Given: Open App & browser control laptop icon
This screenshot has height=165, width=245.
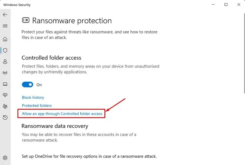Looking at the screenshot, I should pyautogui.click(x=5, y=84).
